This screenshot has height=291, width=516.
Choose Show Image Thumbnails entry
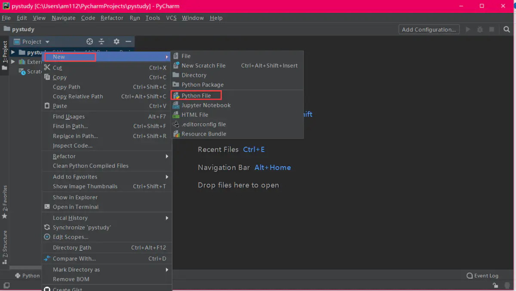coord(85,186)
